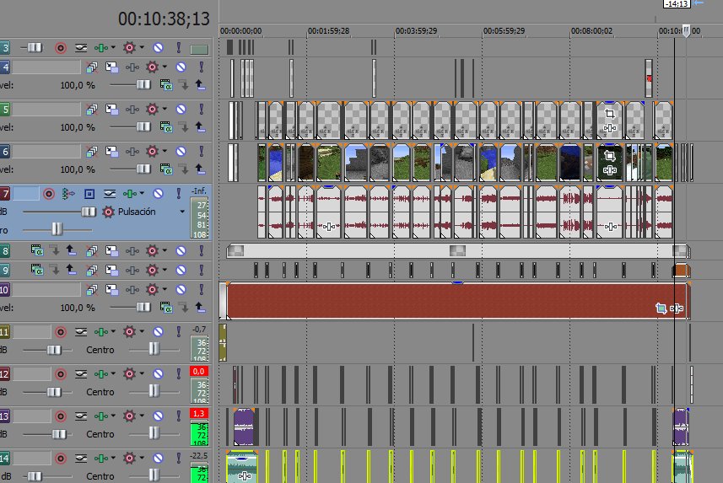The image size is (723, 483).
Task: Click the 100,0 % level value on track 5
Action: (78, 127)
